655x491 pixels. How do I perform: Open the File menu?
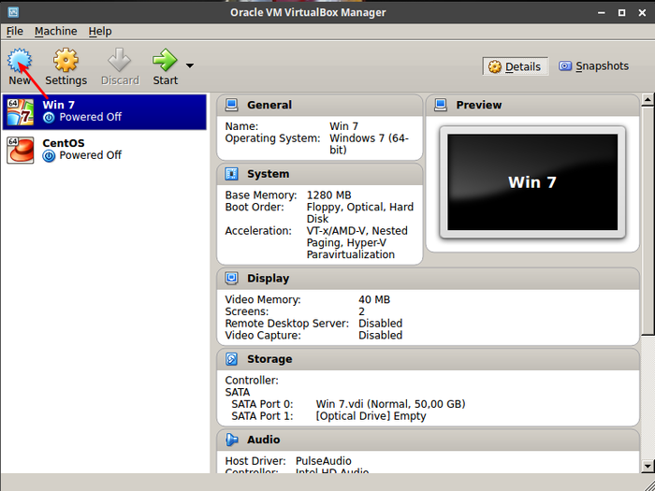coord(15,31)
